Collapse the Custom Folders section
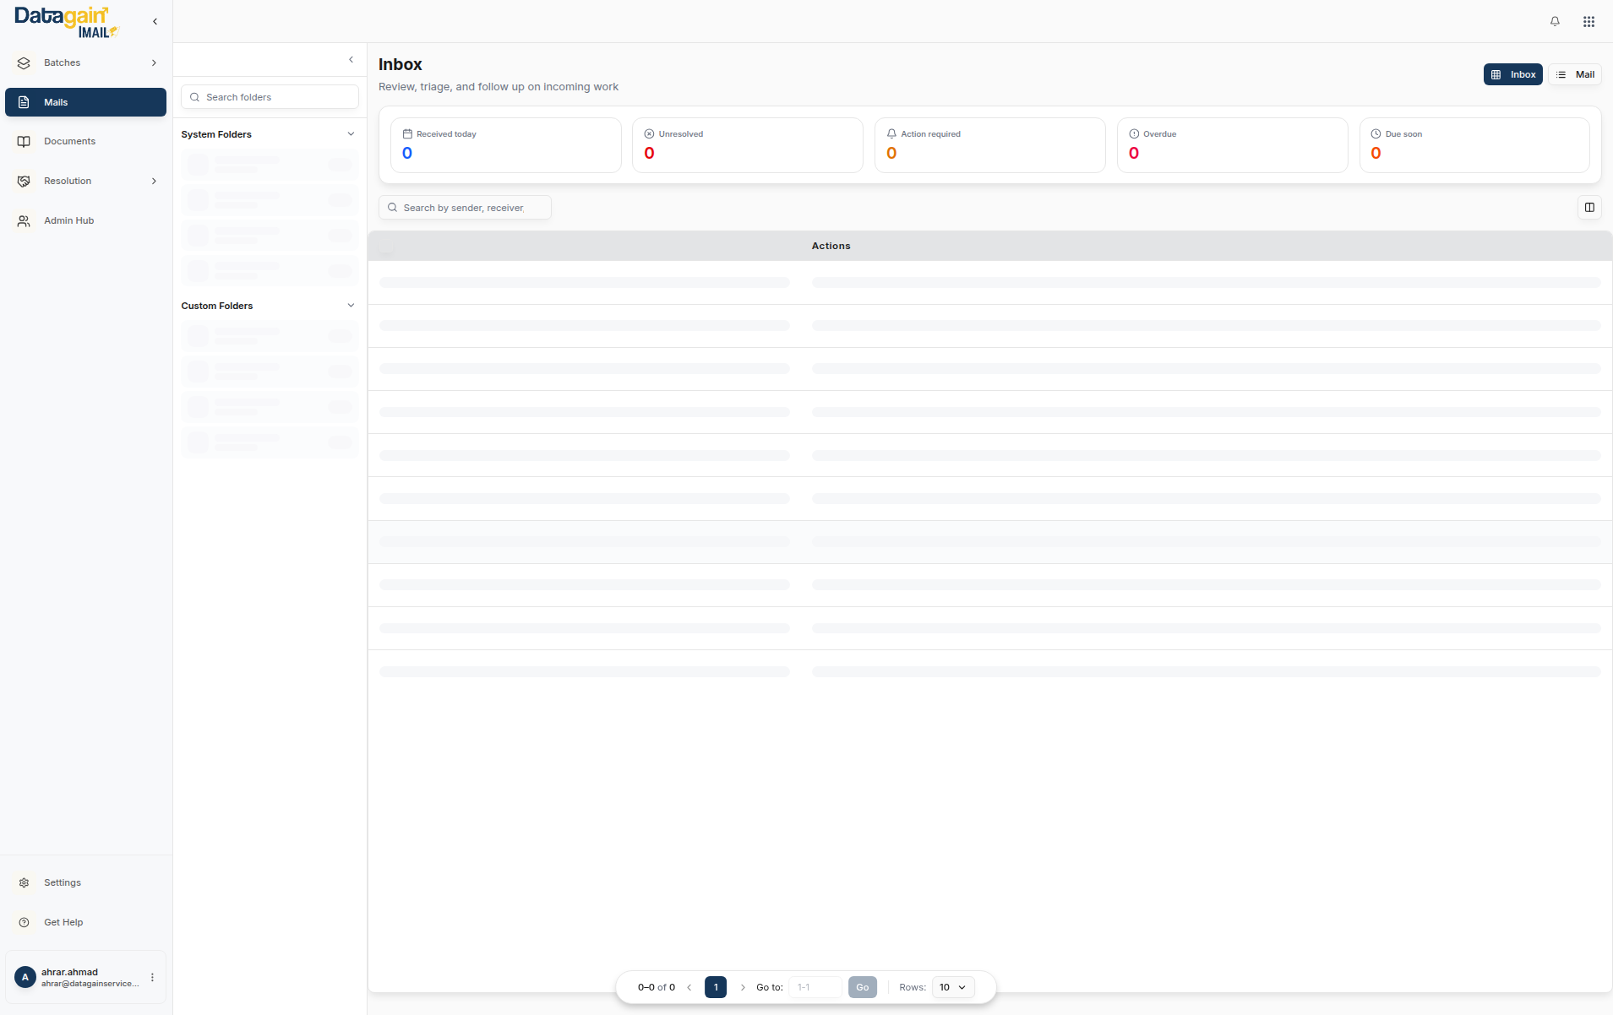Screen dimensions: 1613x1015 coord(351,306)
